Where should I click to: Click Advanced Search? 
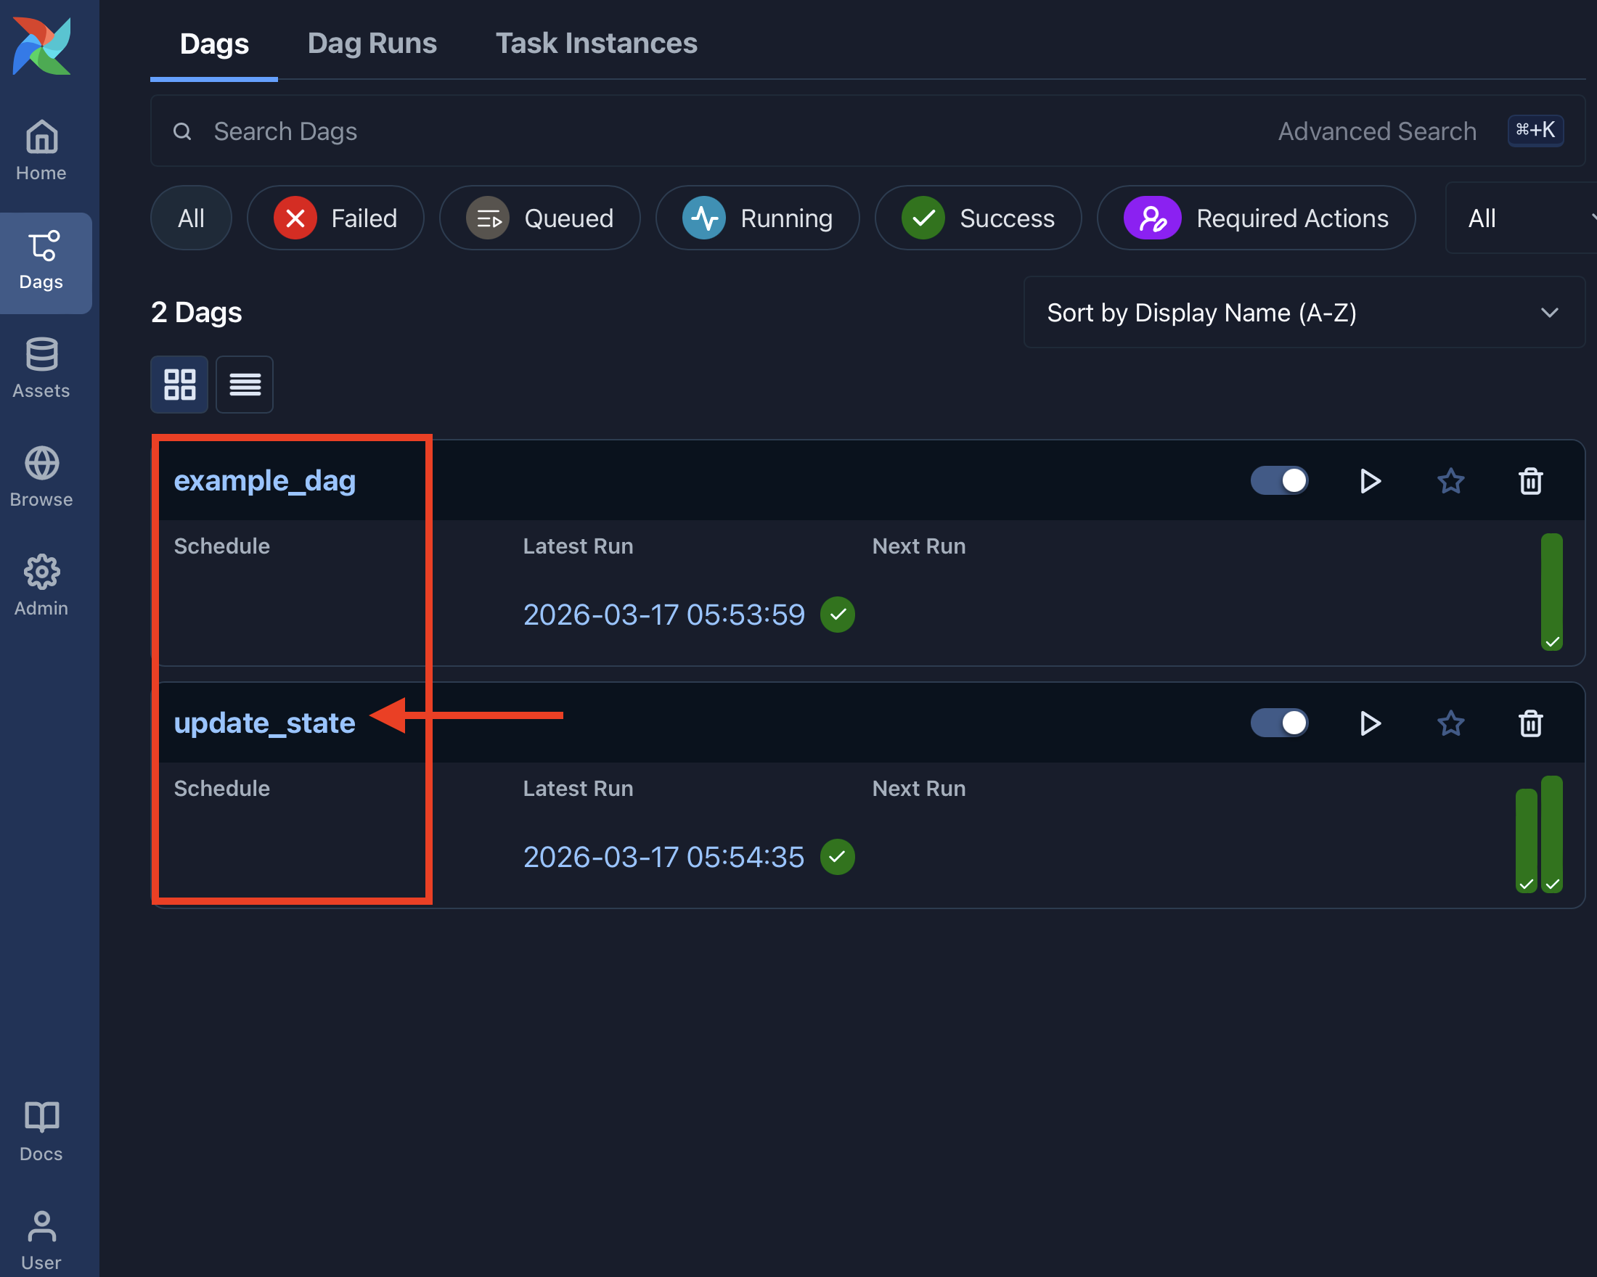point(1377,131)
